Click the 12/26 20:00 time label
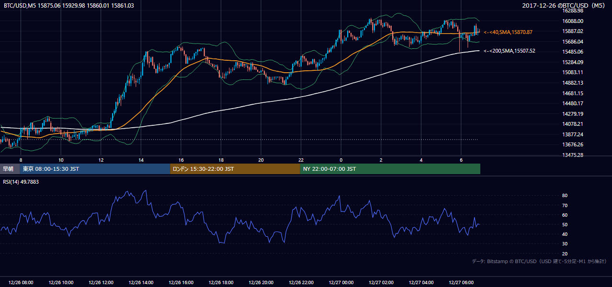 [261, 283]
